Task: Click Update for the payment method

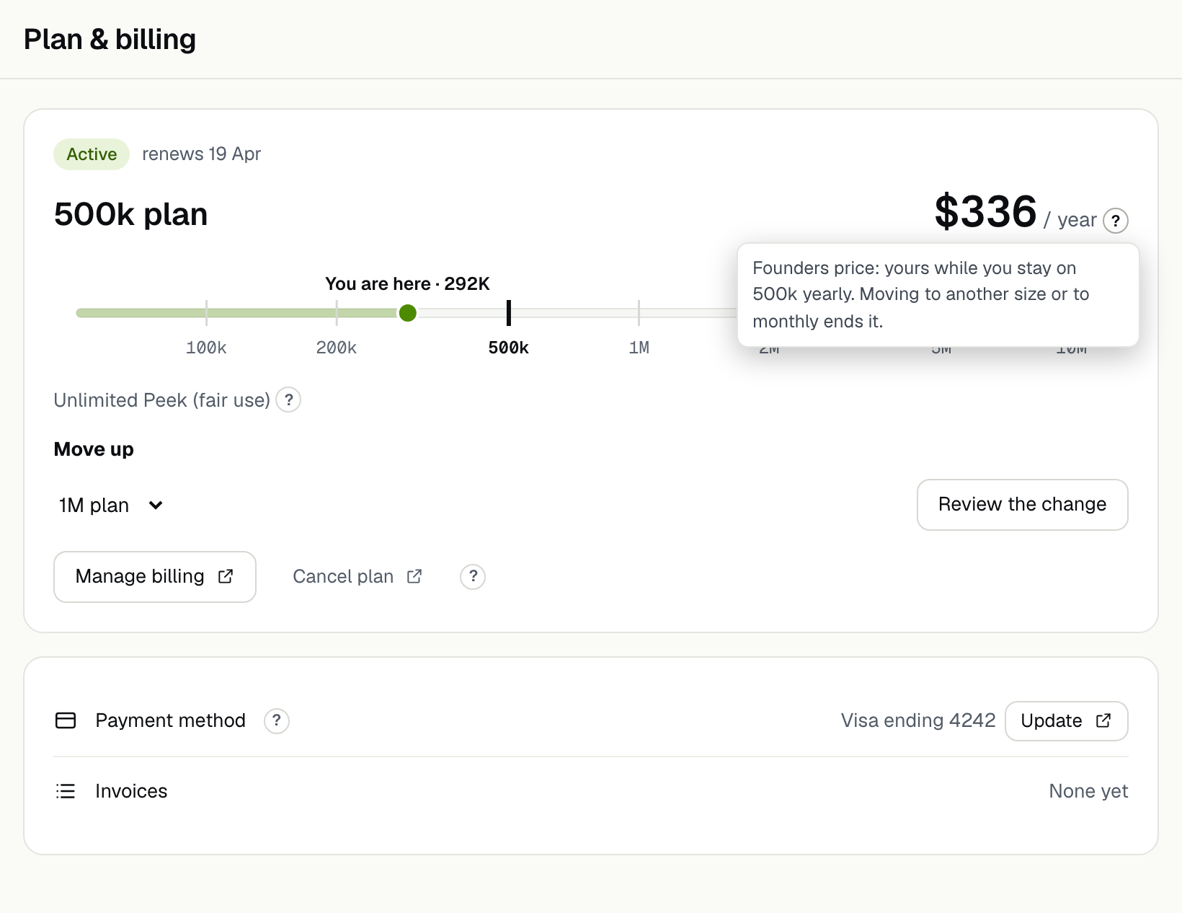Action: pyautogui.click(x=1066, y=721)
